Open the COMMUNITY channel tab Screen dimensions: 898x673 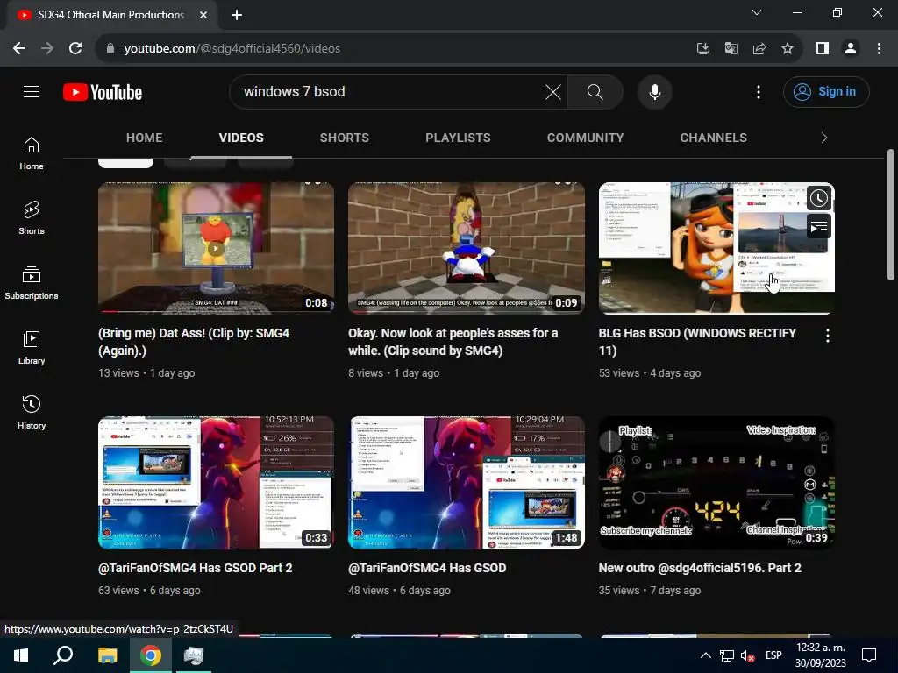[x=585, y=138]
